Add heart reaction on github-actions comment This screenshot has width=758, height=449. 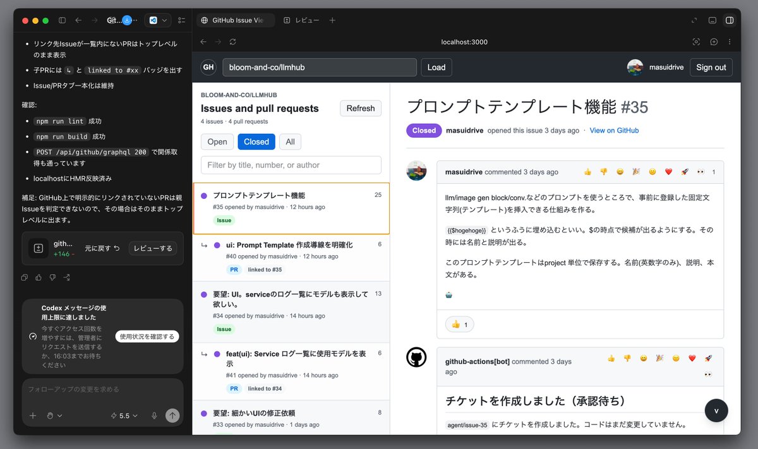tap(692, 358)
